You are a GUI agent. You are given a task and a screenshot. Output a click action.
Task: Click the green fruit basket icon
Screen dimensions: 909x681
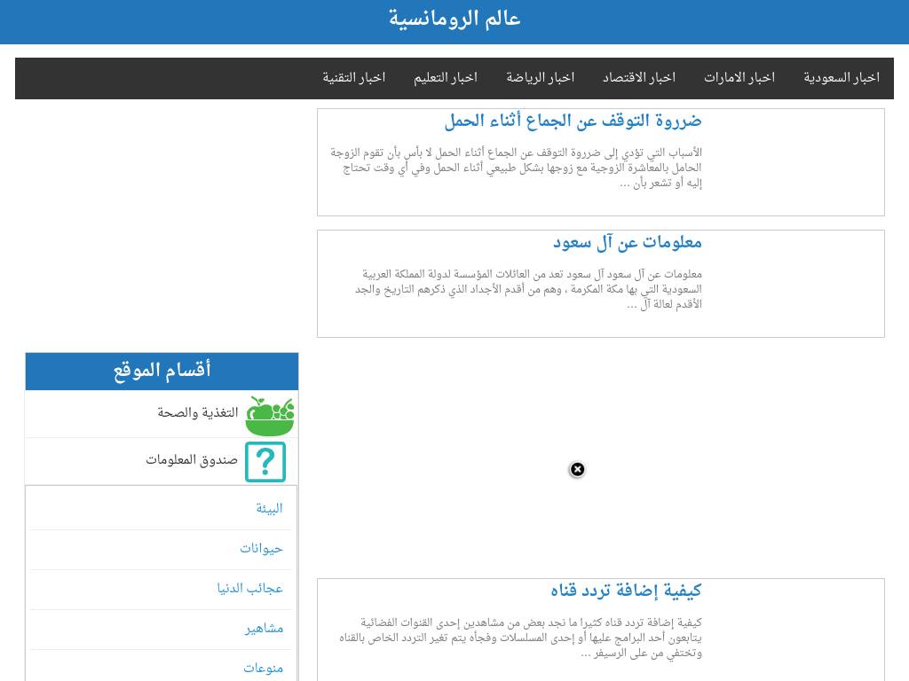269,415
